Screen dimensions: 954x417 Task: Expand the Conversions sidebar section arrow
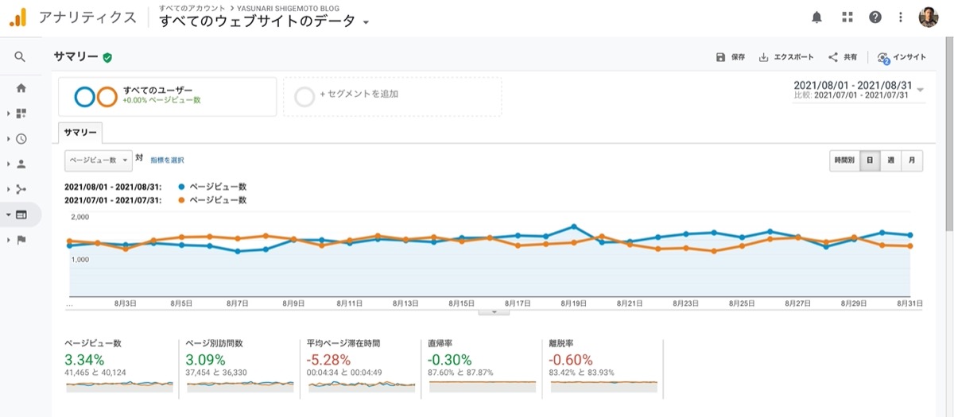point(8,240)
